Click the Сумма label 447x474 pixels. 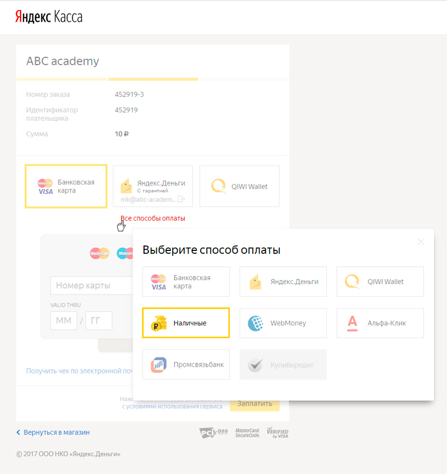[37, 134]
